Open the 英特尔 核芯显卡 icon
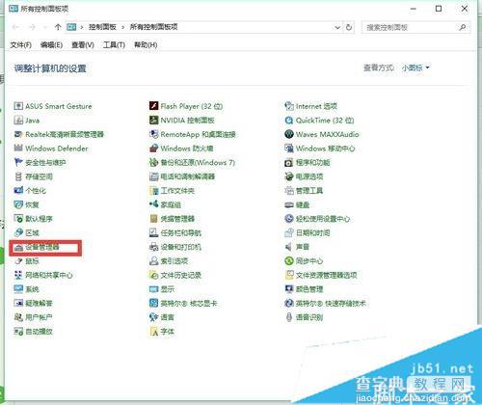 point(154,303)
